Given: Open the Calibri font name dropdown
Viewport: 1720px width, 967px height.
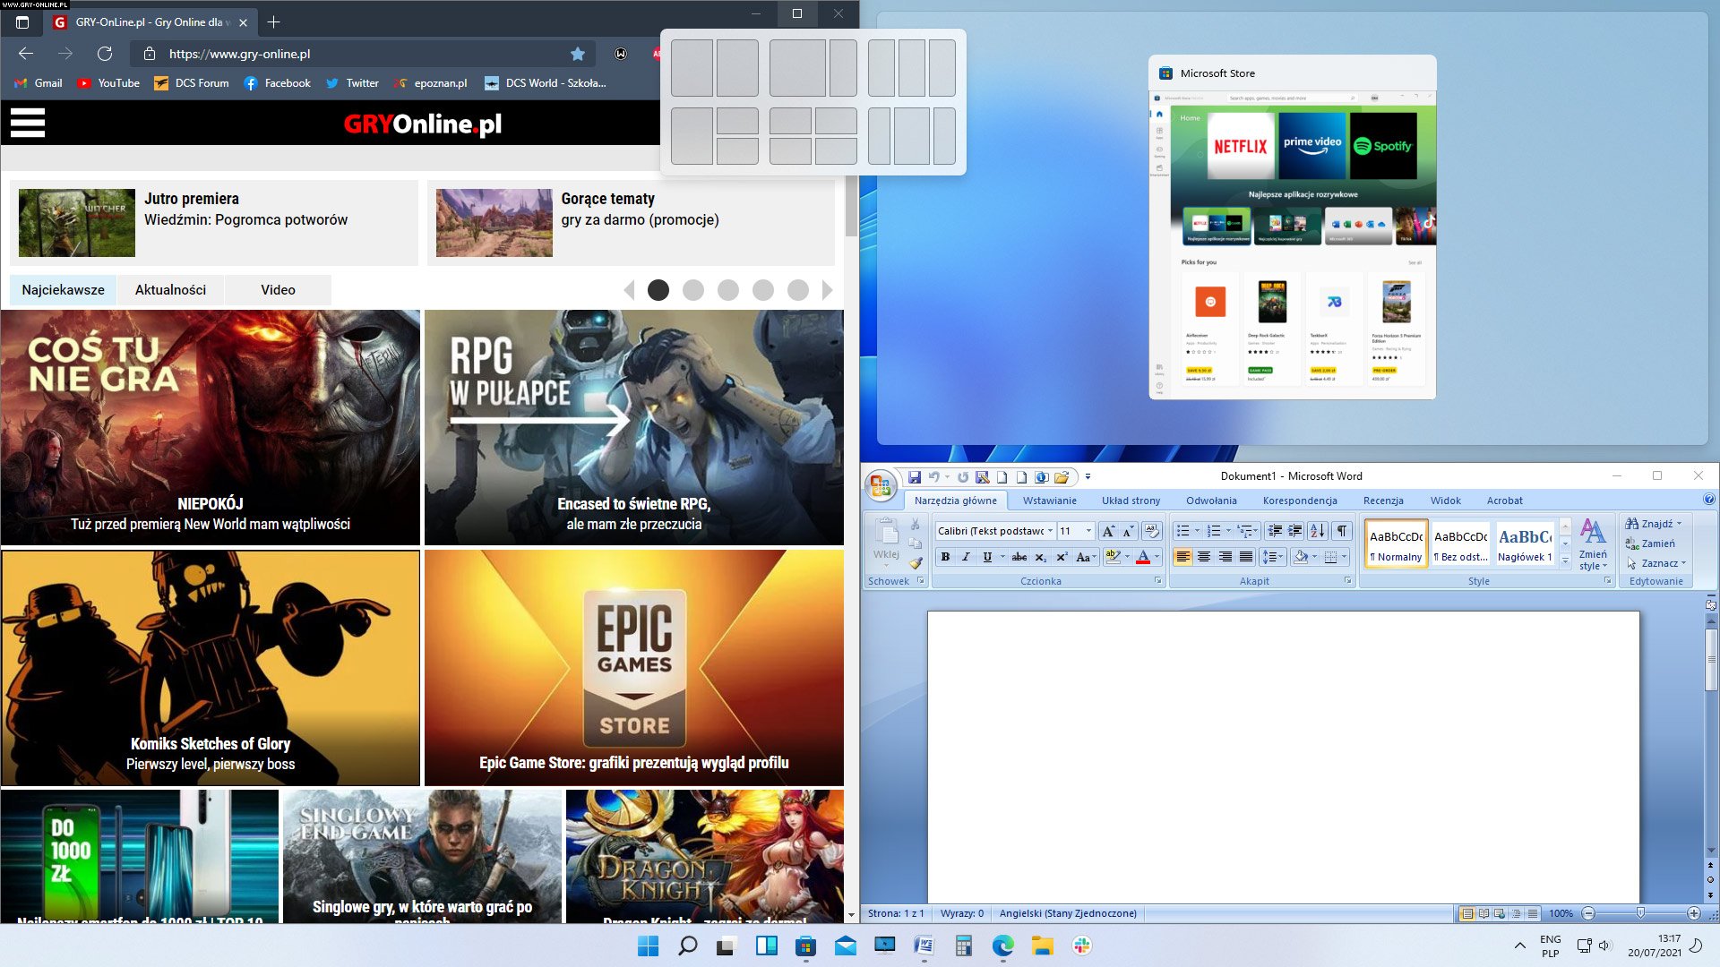Looking at the screenshot, I should click(1050, 531).
